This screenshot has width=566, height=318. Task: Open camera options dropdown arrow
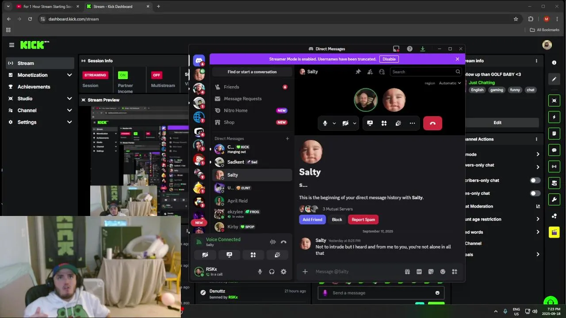coord(355,123)
